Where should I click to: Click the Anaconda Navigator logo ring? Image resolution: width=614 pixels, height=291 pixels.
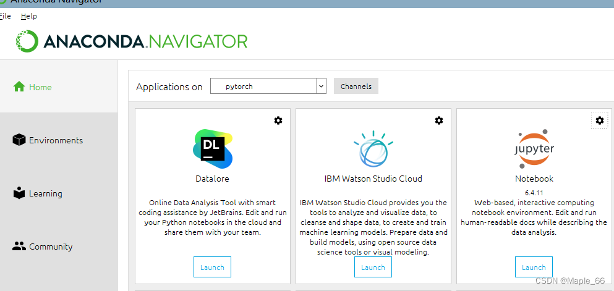click(27, 41)
